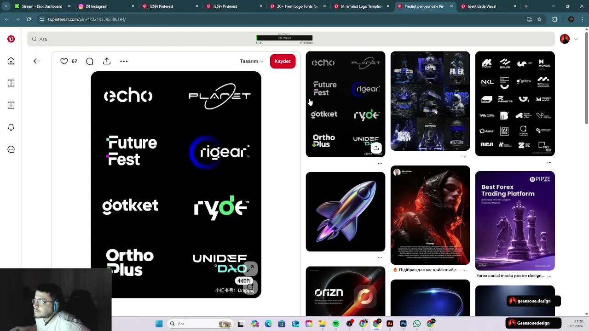Open Photoshop from the taskbar
This screenshot has width=589, height=331.
403,324
